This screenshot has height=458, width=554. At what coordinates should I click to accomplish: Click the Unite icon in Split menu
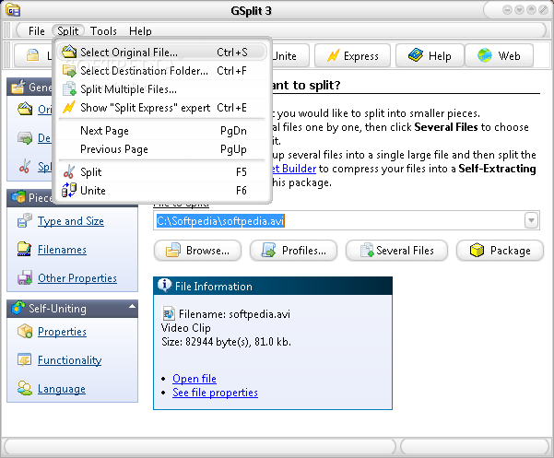pyautogui.click(x=69, y=190)
